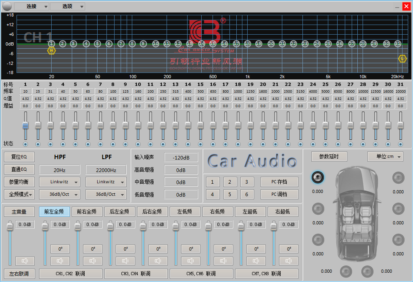
Task: Select the 右低频 channel tab
Action: click(x=217, y=211)
